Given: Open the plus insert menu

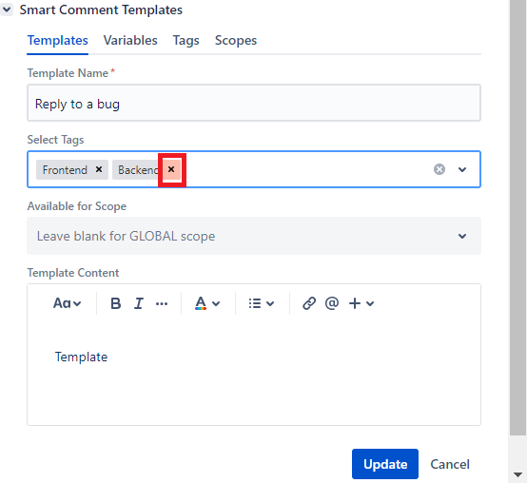Looking at the screenshot, I should click(361, 303).
